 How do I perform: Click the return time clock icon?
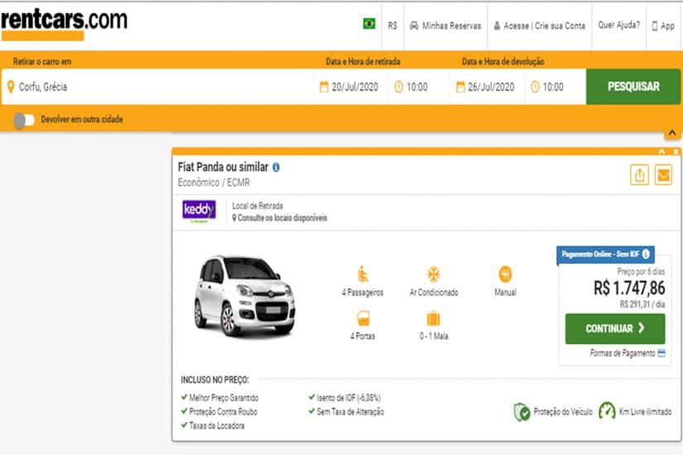(x=535, y=87)
